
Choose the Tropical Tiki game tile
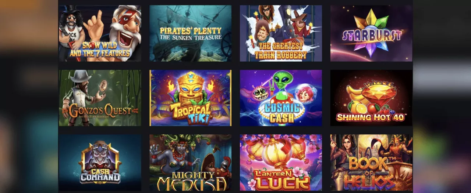tap(191, 98)
